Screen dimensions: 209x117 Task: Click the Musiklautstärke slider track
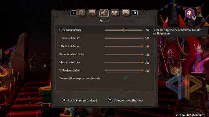click(124, 63)
